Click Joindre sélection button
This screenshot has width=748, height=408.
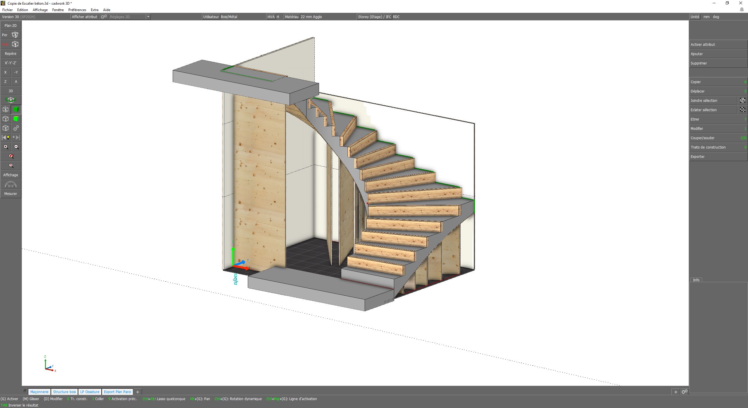[x=713, y=101]
